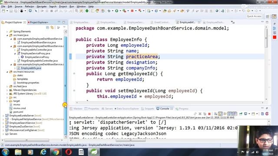The width and height of the screenshot is (278, 156).
Task: Switch to the Data Source Explorer tab
Action: point(126,109)
